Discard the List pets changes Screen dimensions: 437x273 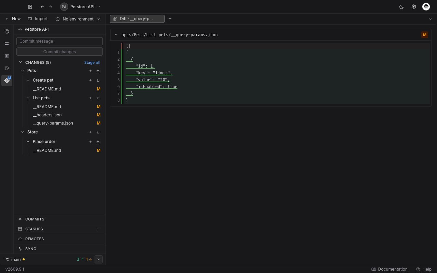tap(98, 98)
